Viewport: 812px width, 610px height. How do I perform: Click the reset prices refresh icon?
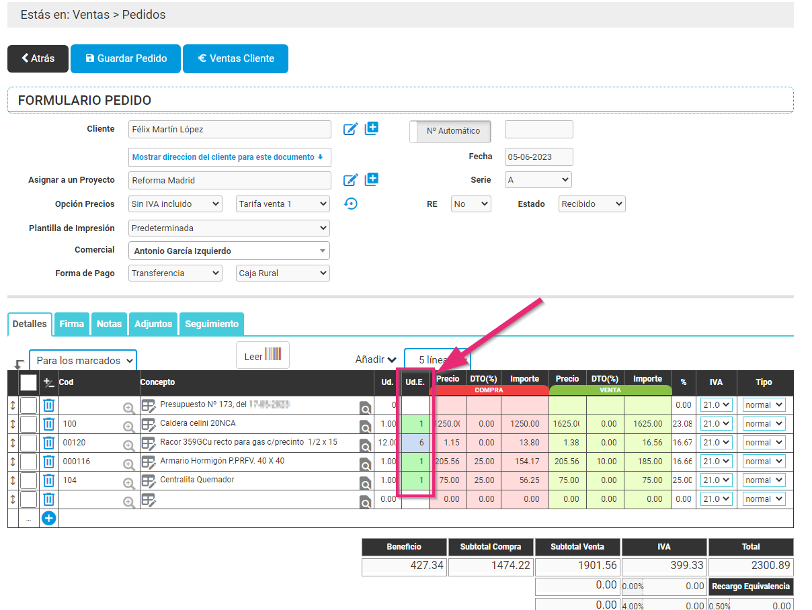pos(350,204)
